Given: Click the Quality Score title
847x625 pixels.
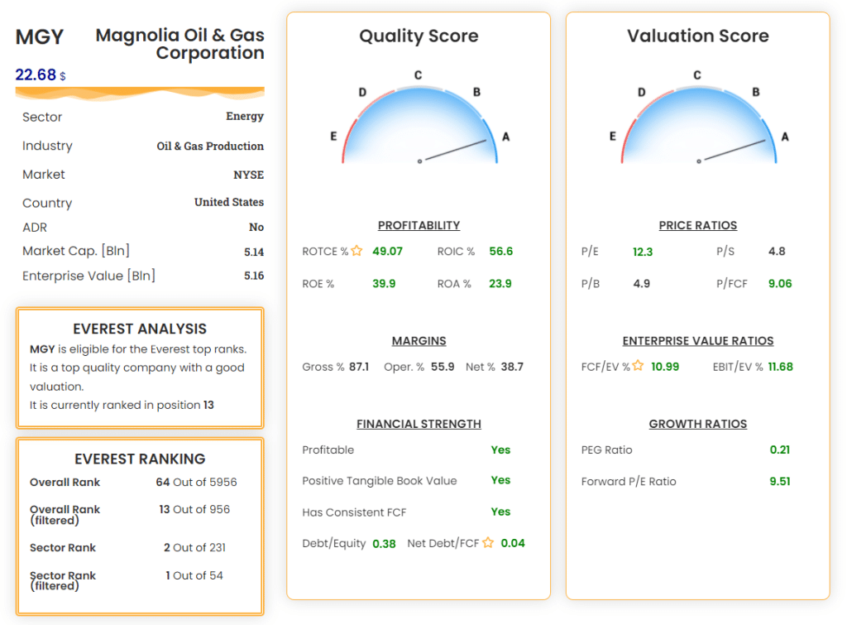Looking at the screenshot, I should click(x=419, y=36).
